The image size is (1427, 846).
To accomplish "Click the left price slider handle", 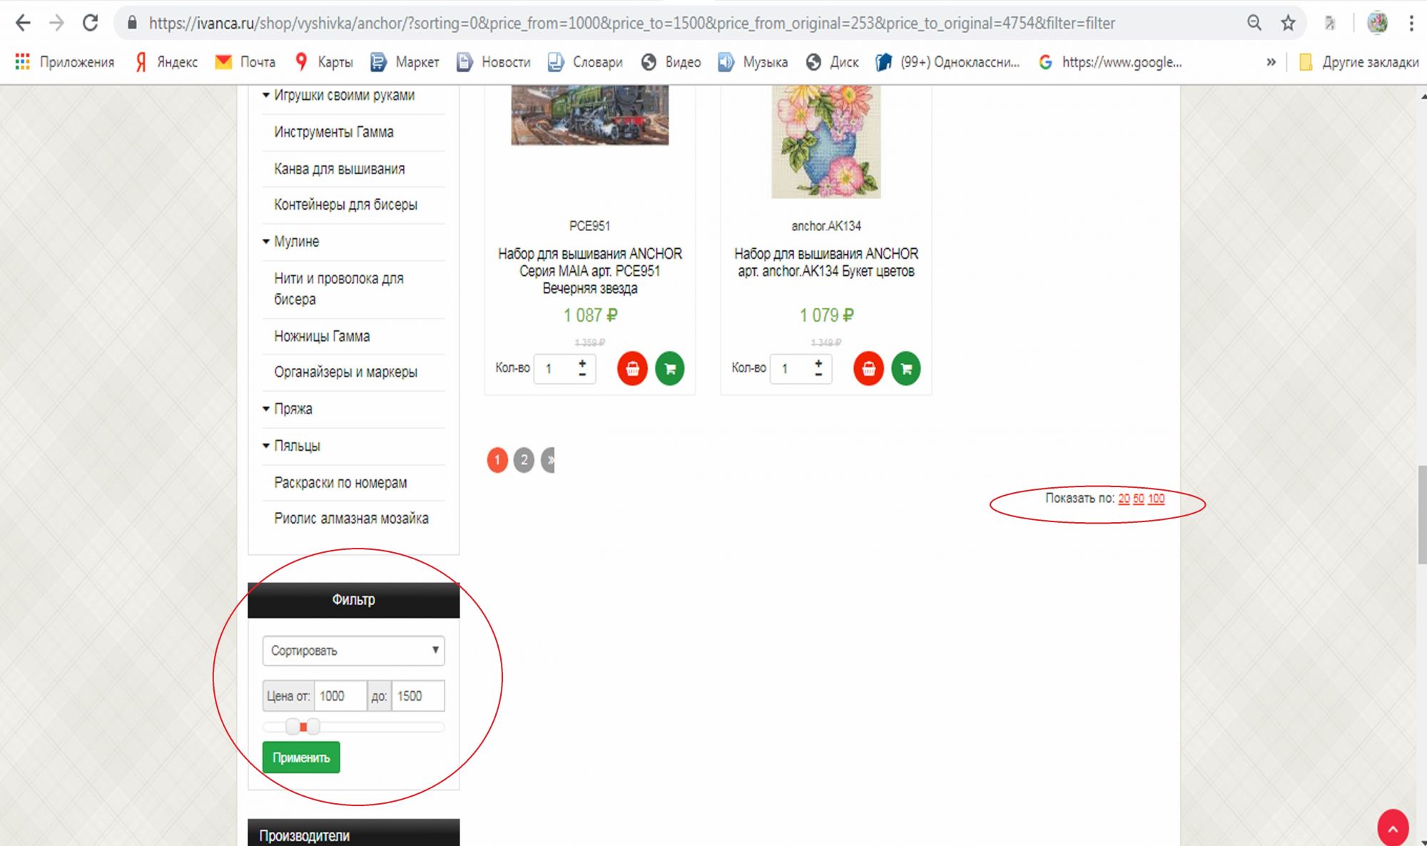I will tap(293, 727).
